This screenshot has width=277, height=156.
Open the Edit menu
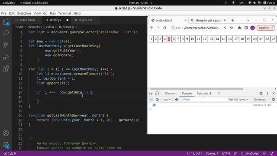pos(12,13)
